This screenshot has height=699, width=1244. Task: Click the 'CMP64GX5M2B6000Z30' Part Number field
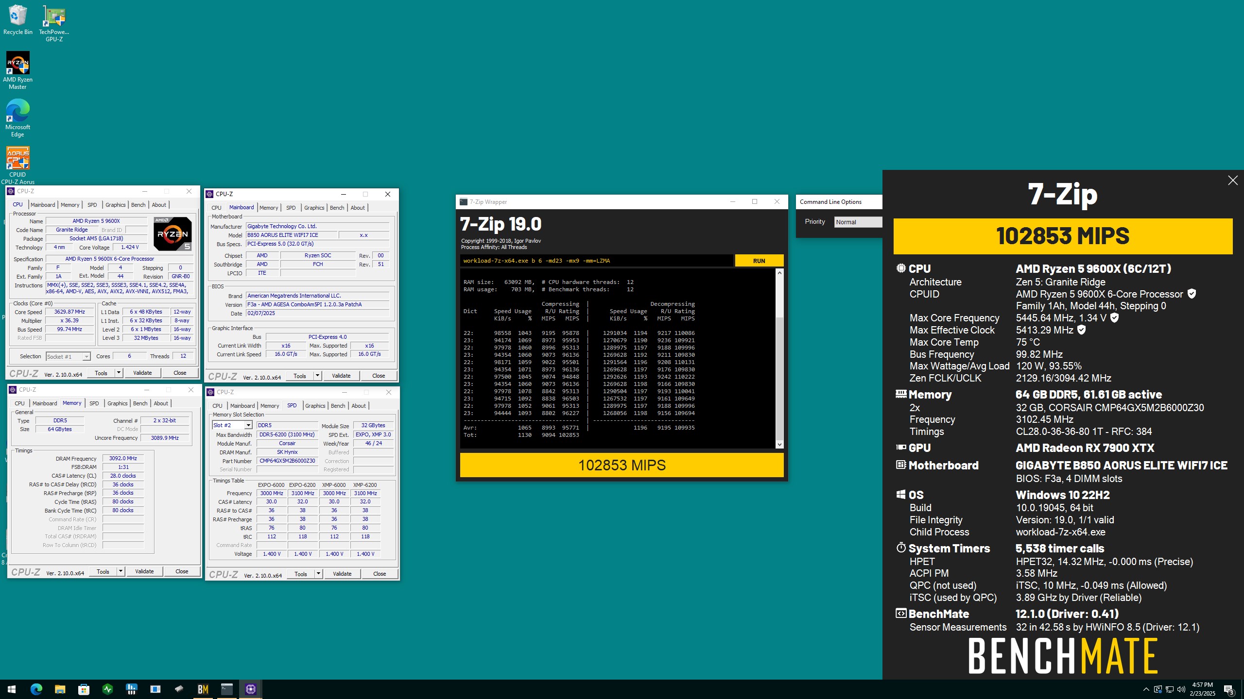287,461
